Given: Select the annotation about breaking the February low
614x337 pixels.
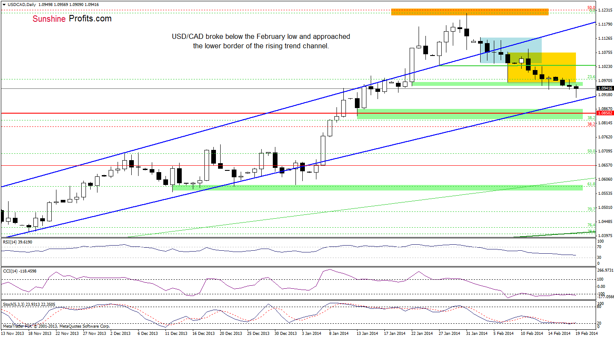Looking at the screenshot, I should (261, 41).
